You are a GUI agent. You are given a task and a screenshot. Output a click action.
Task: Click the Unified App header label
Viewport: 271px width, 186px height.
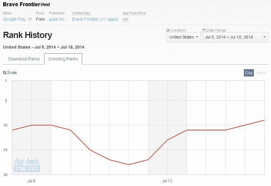[81, 13]
